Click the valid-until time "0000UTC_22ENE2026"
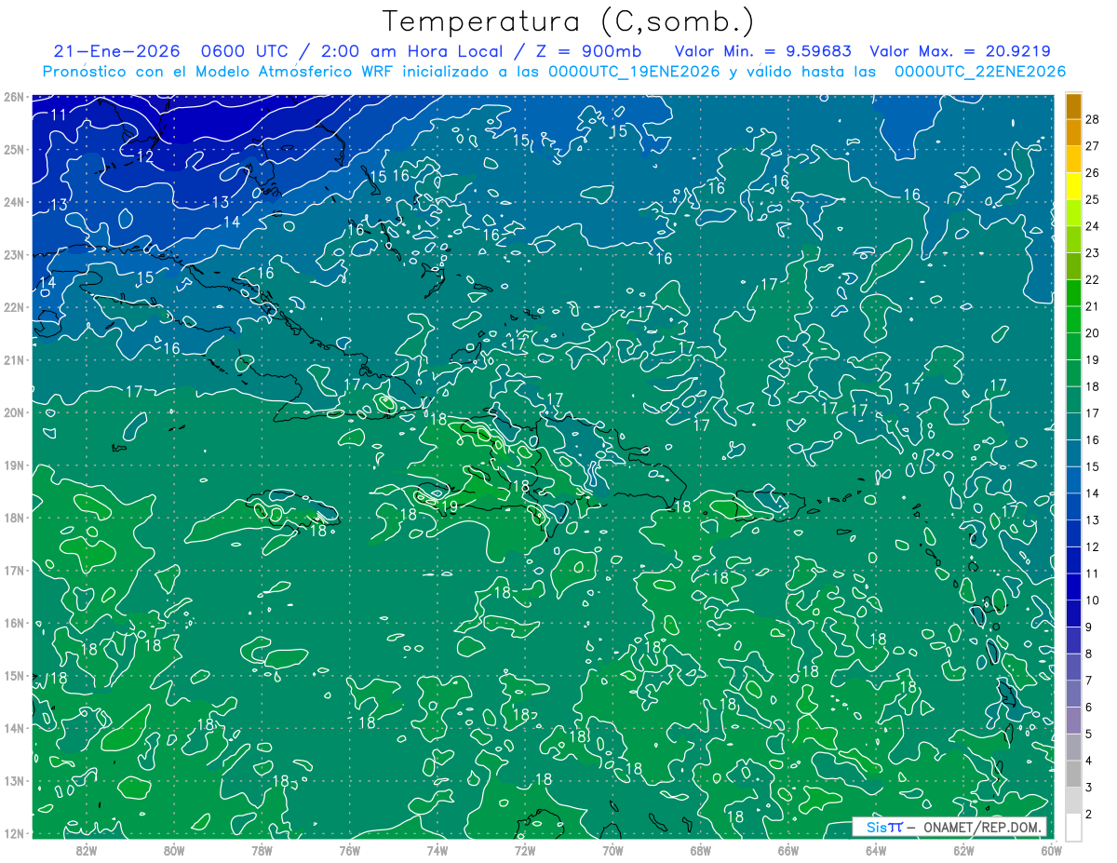Image resolution: width=1117 pixels, height=863 pixels. tap(980, 72)
